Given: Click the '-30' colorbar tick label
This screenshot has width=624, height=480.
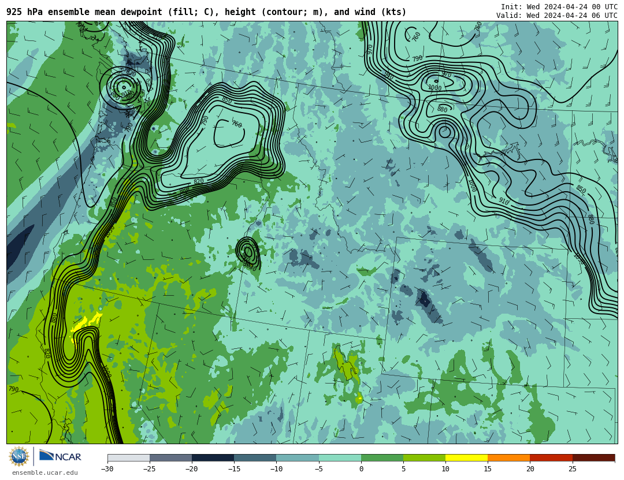Looking at the screenshot, I should pyautogui.click(x=107, y=469).
